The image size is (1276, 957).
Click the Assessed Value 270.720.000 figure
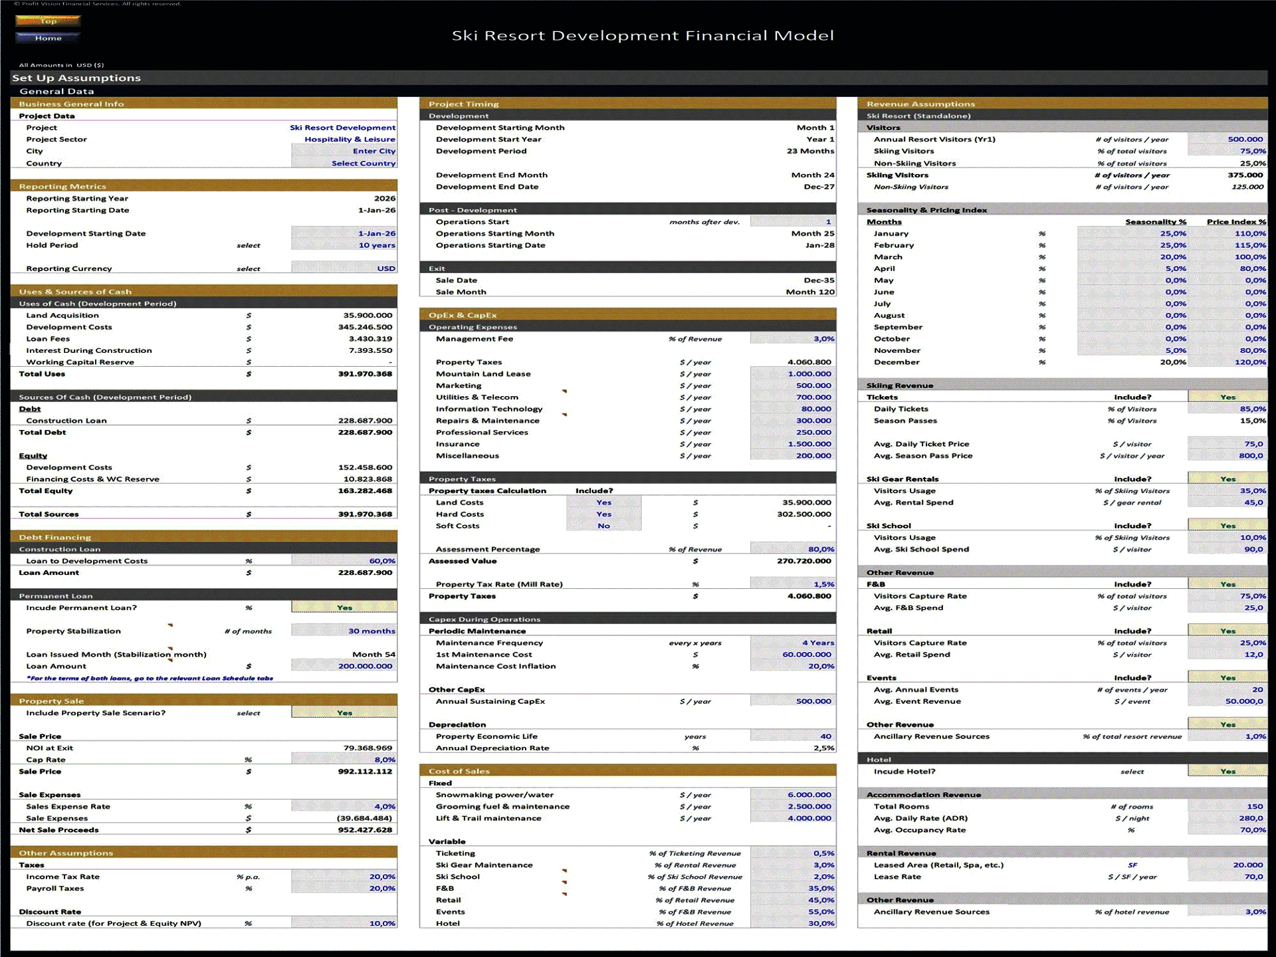(x=803, y=561)
